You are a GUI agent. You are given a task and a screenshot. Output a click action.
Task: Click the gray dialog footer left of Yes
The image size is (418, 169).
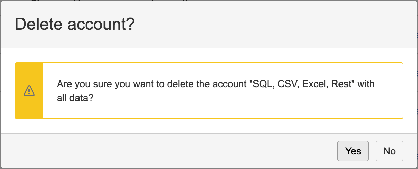point(174,151)
